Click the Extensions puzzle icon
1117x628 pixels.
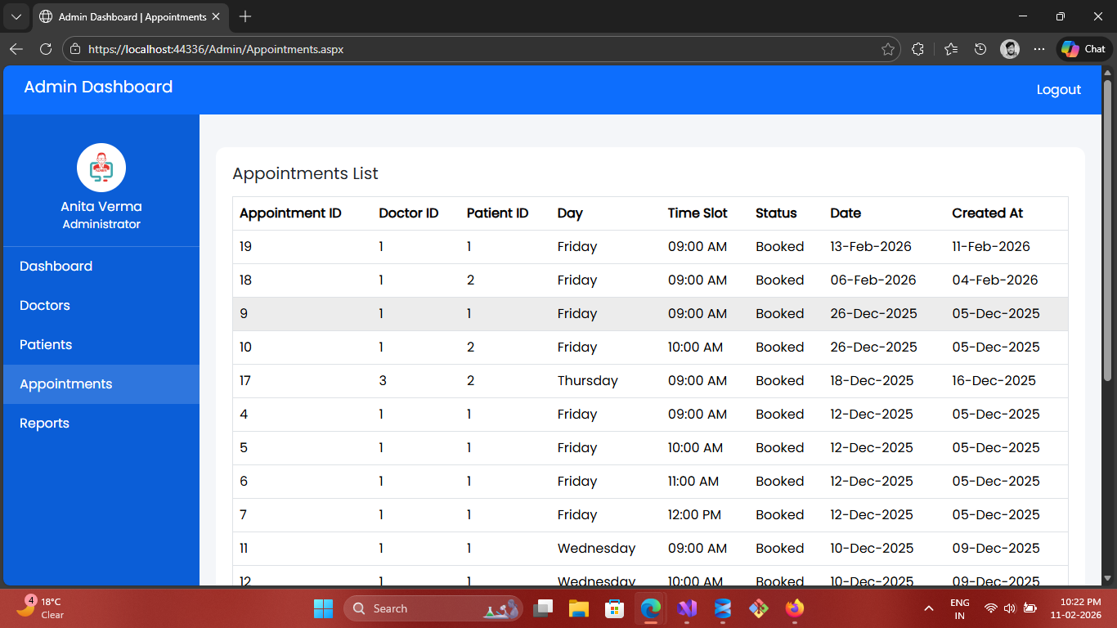click(x=917, y=49)
